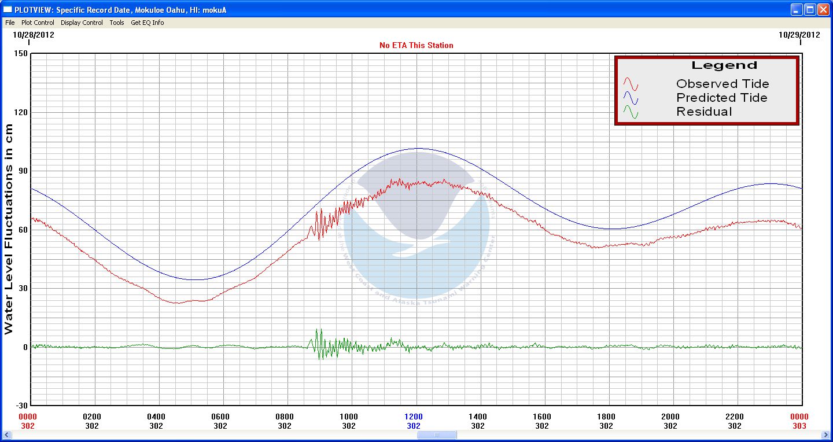833x442 pixels.
Task: Open the Tools menu
Action: click(117, 23)
